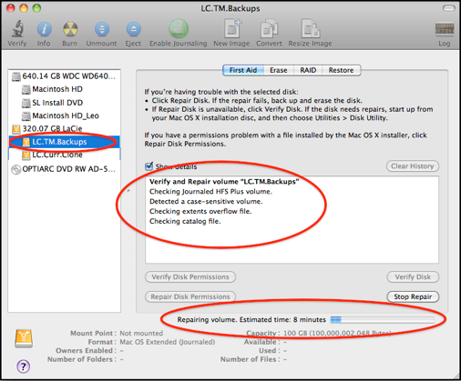Switch to the First Aid tab
Viewport: 461px width, 381px height.
click(243, 70)
